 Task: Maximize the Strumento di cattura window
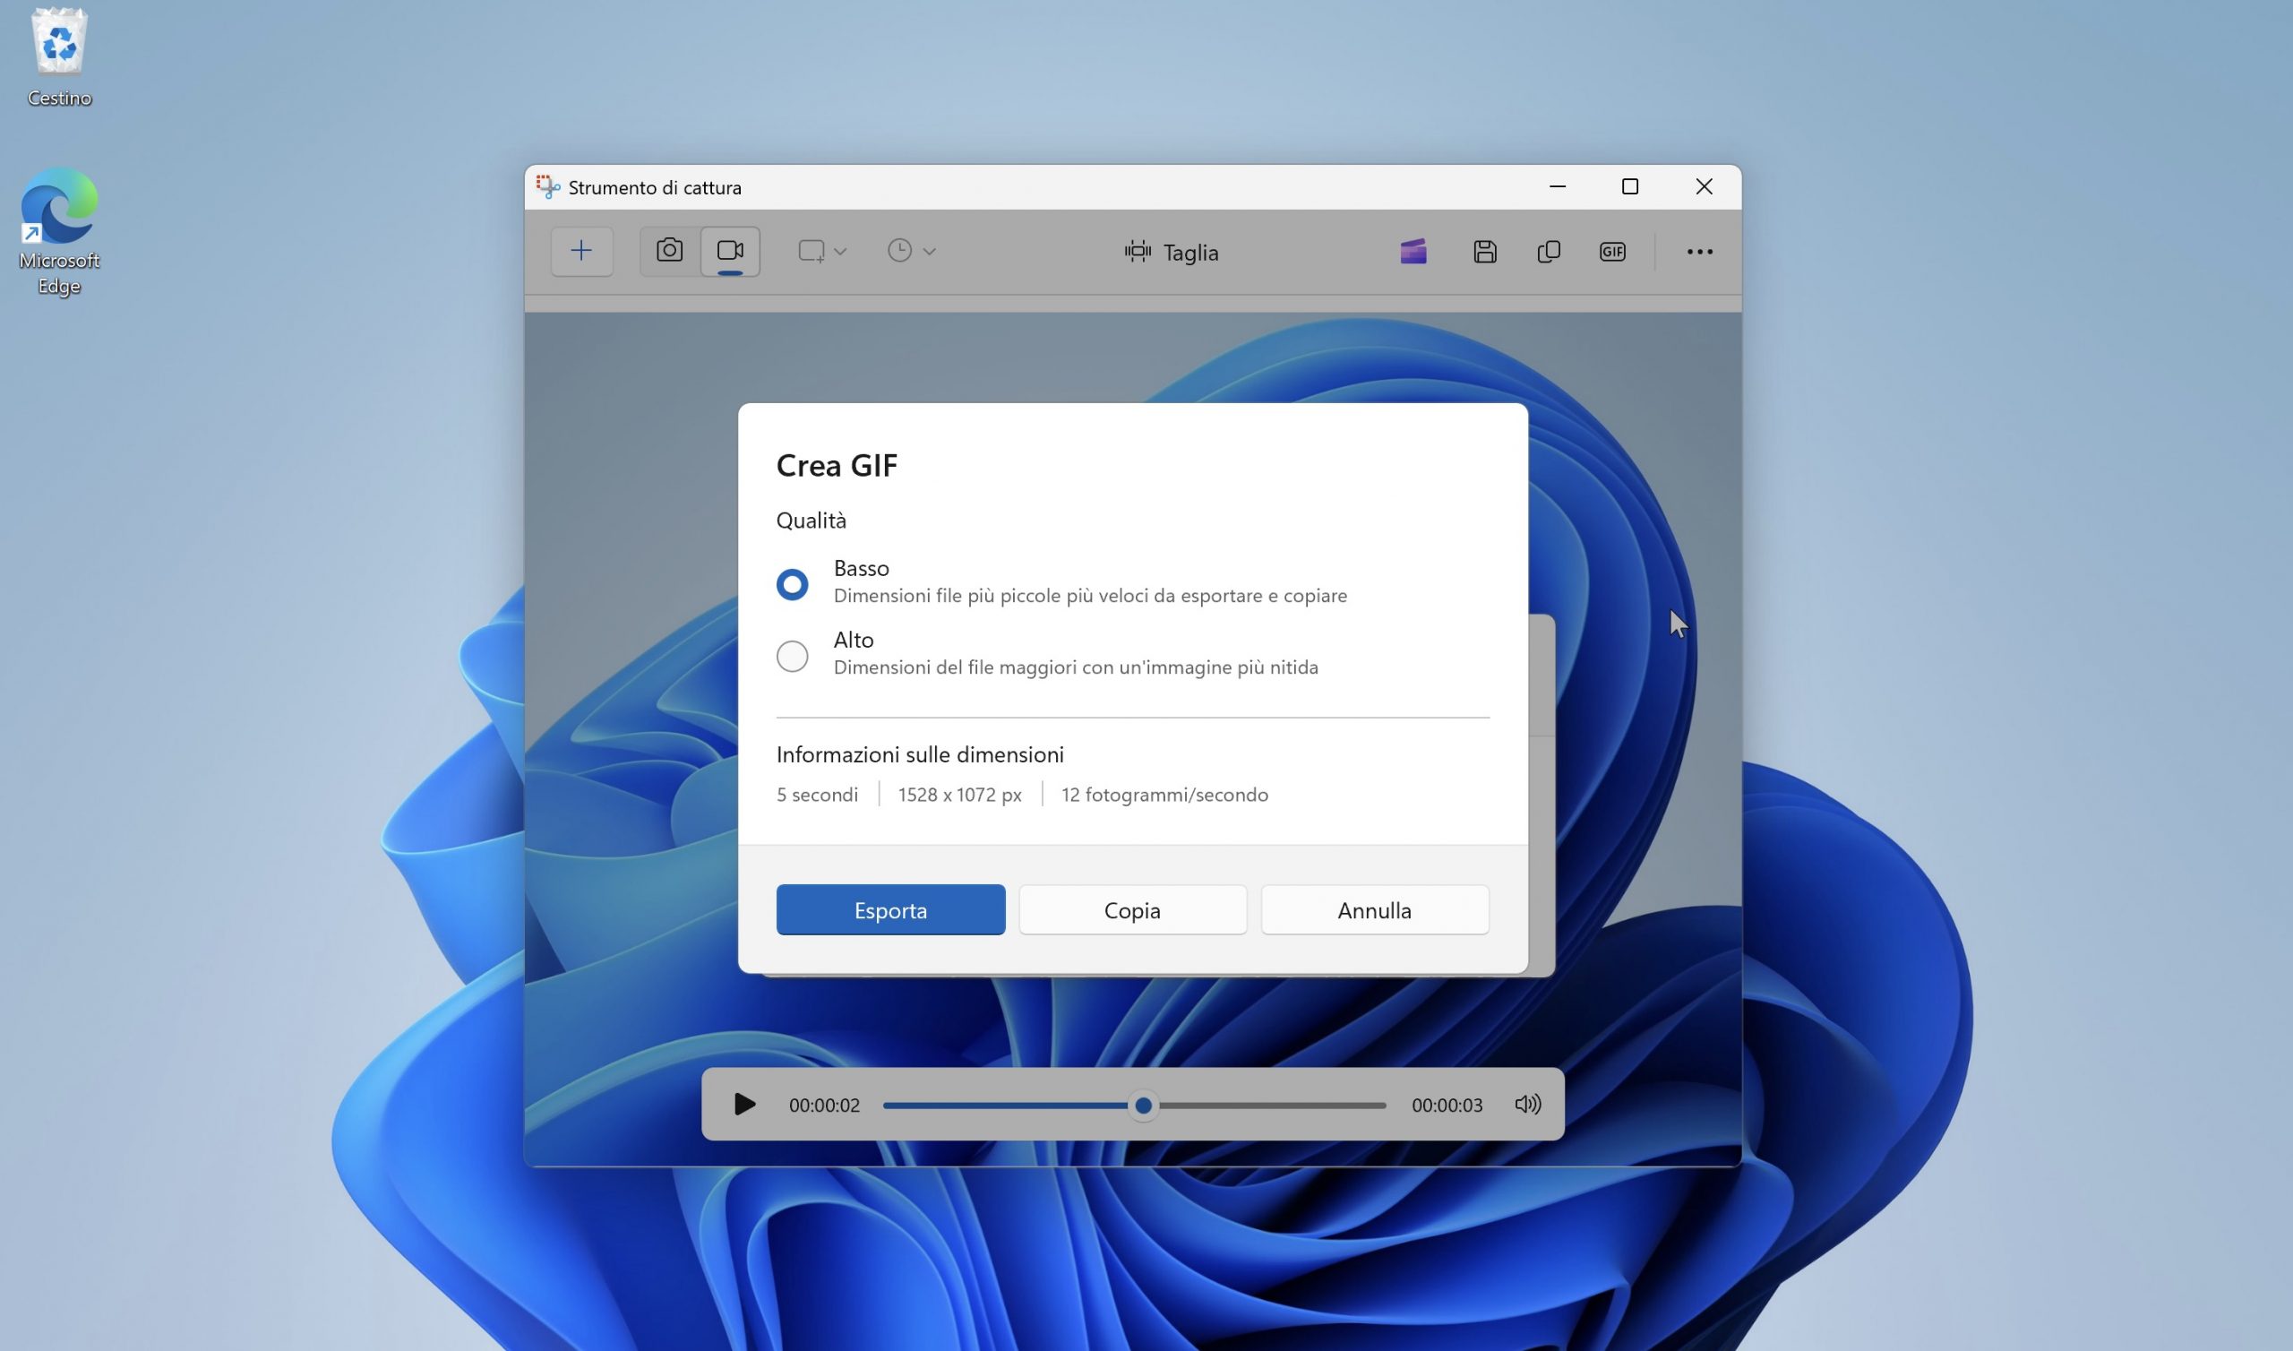click(1630, 186)
